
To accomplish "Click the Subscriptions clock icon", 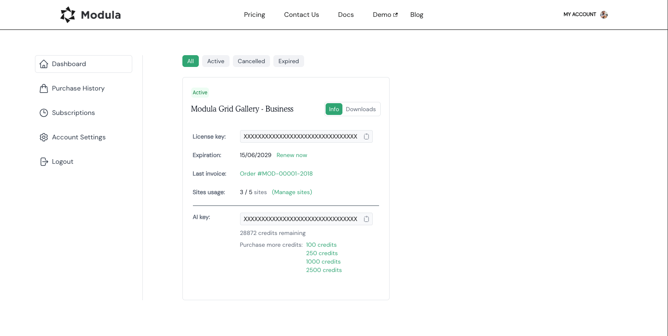I will click(44, 113).
